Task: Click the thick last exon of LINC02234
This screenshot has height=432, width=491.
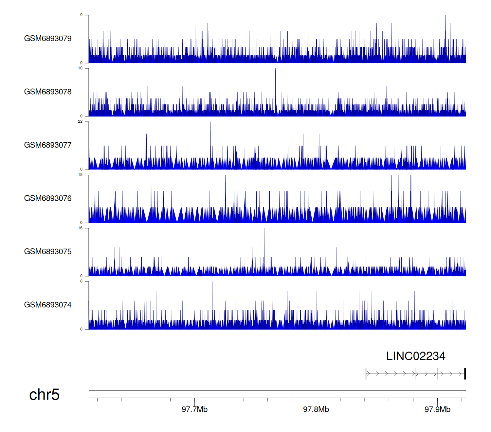Action: click(465, 374)
